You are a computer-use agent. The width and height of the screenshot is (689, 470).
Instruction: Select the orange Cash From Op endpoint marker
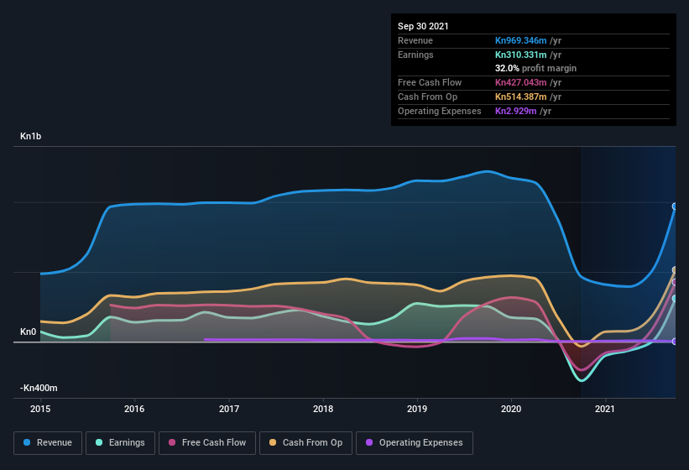pos(675,269)
